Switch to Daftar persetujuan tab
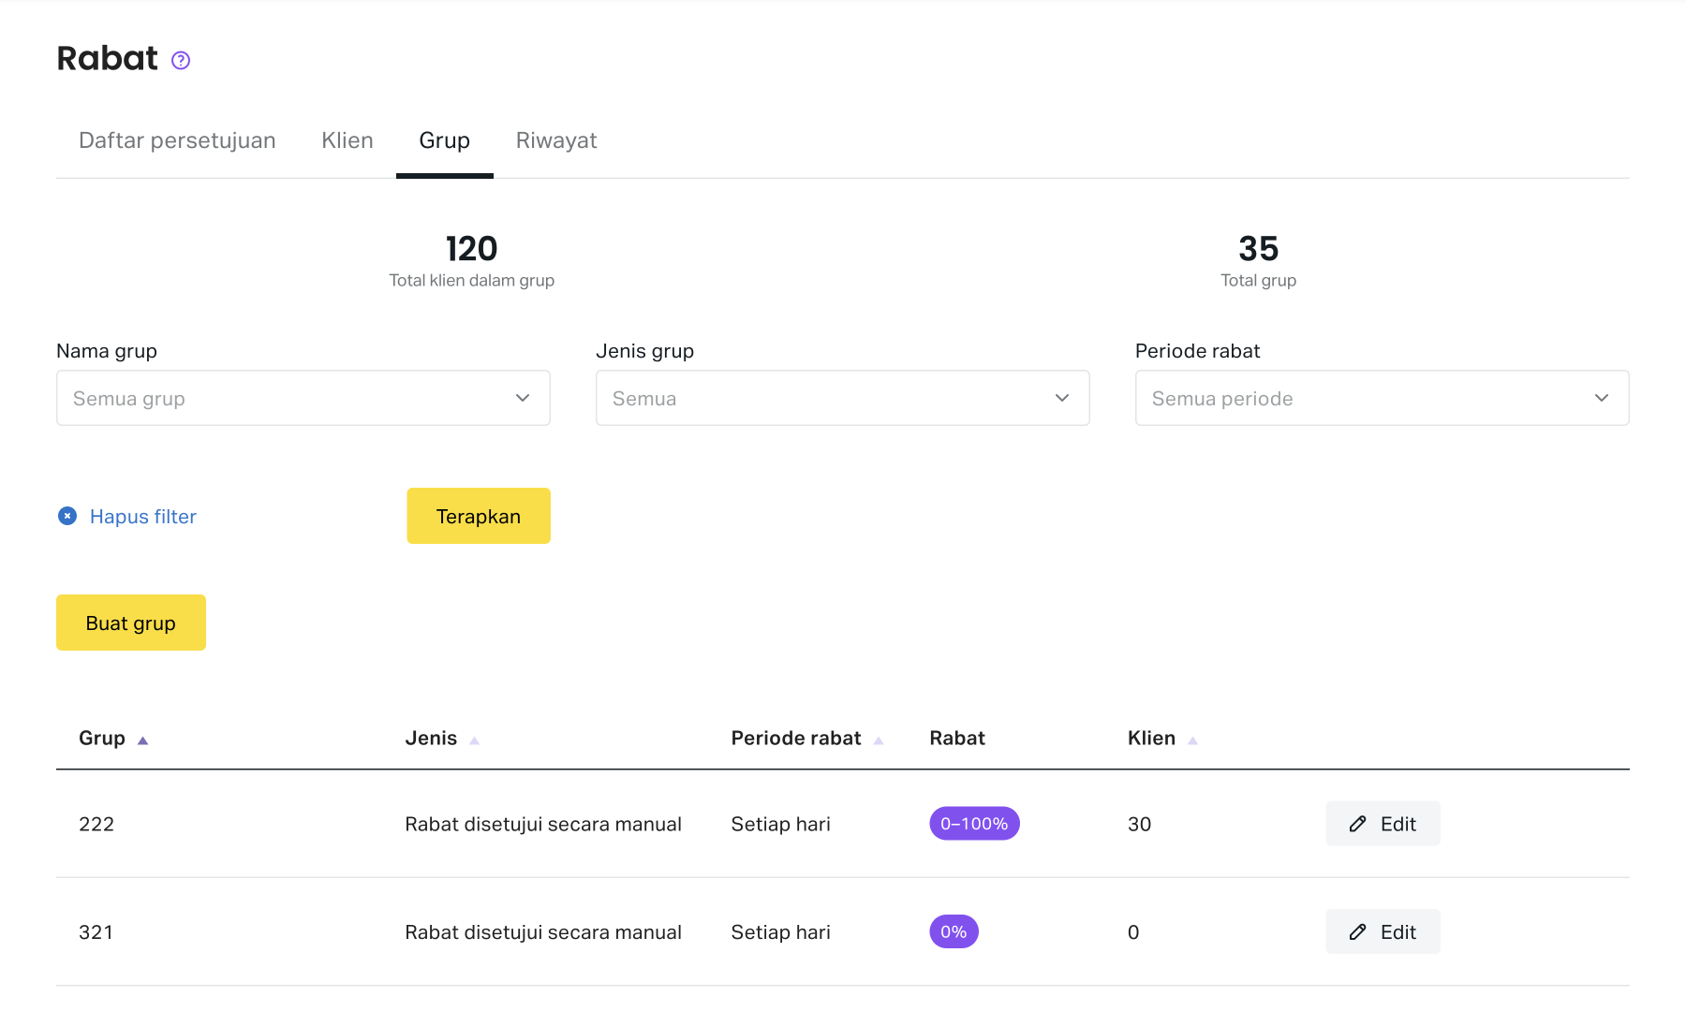The height and width of the screenshot is (1011, 1686). pyautogui.click(x=177, y=140)
